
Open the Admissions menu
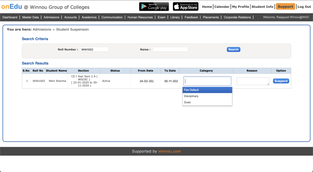point(52,18)
